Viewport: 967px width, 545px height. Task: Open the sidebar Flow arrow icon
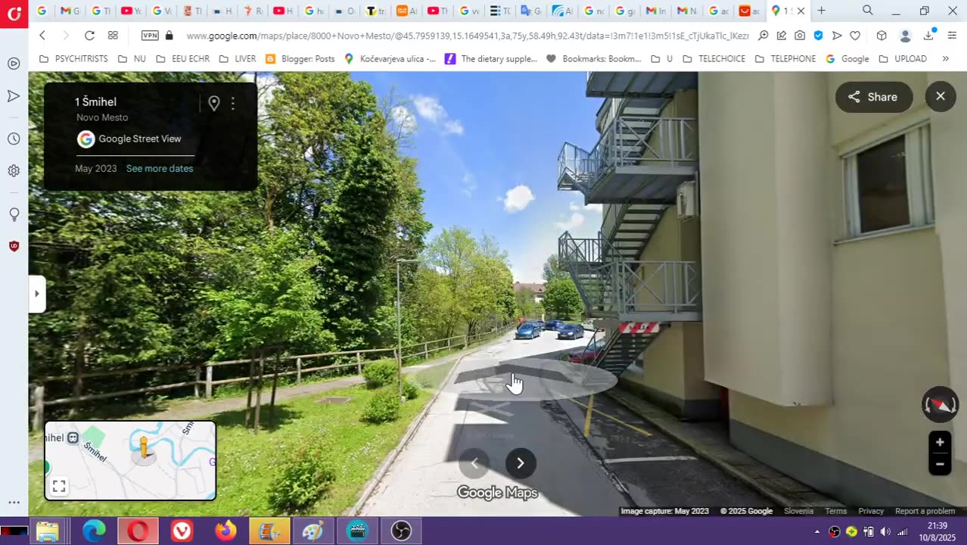click(14, 96)
